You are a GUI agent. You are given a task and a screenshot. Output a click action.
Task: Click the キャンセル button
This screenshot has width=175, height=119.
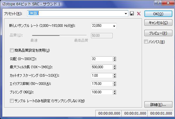click(x=158, y=23)
